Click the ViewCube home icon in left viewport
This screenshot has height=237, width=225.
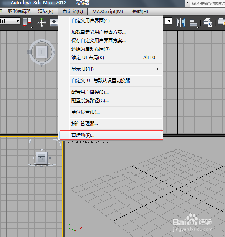[x=30, y=141]
